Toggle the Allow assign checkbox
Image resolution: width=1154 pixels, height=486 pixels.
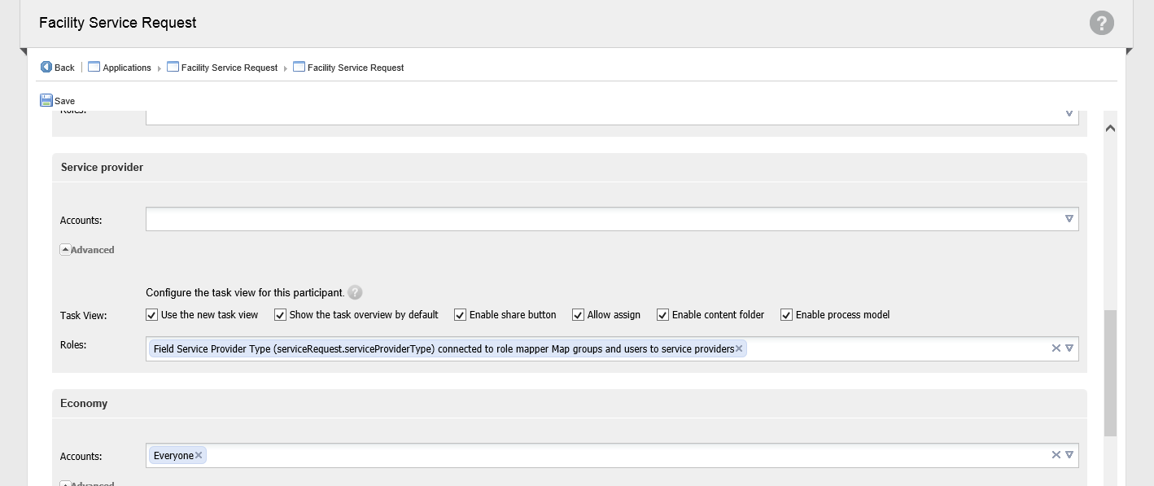click(x=578, y=315)
